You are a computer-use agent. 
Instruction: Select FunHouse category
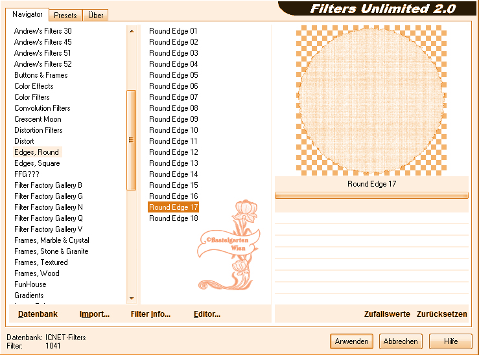click(x=30, y=284)
